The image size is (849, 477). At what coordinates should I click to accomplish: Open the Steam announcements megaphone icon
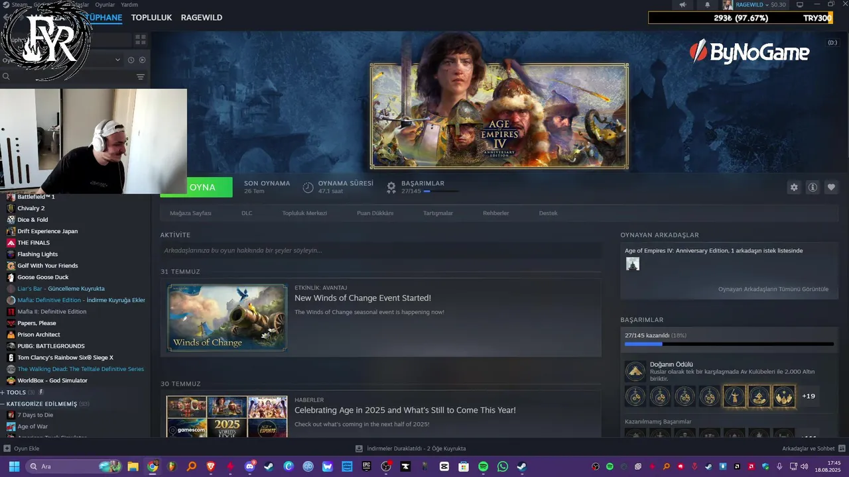(x=683, y=5)
